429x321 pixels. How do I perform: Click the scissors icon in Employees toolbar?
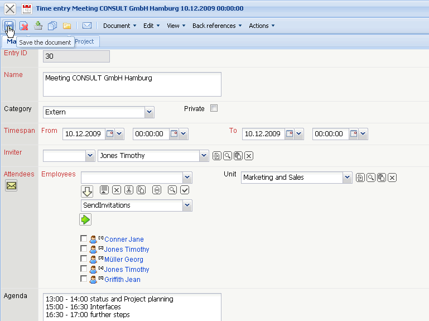pos(129,190)
